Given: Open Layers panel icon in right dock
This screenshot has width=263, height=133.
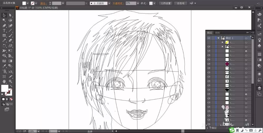Looking at the screenshot, I should click(x=259, y=88).
